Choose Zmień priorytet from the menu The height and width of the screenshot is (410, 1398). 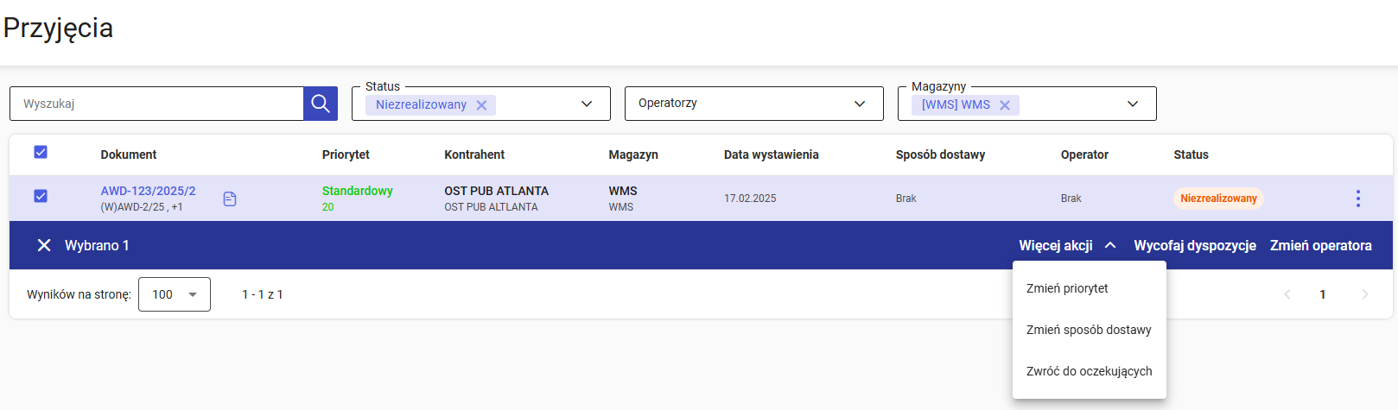click(1067, 288)
